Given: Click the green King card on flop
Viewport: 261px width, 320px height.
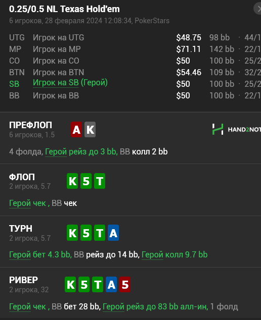Looking at the screenshot, I should pos(72,181).
